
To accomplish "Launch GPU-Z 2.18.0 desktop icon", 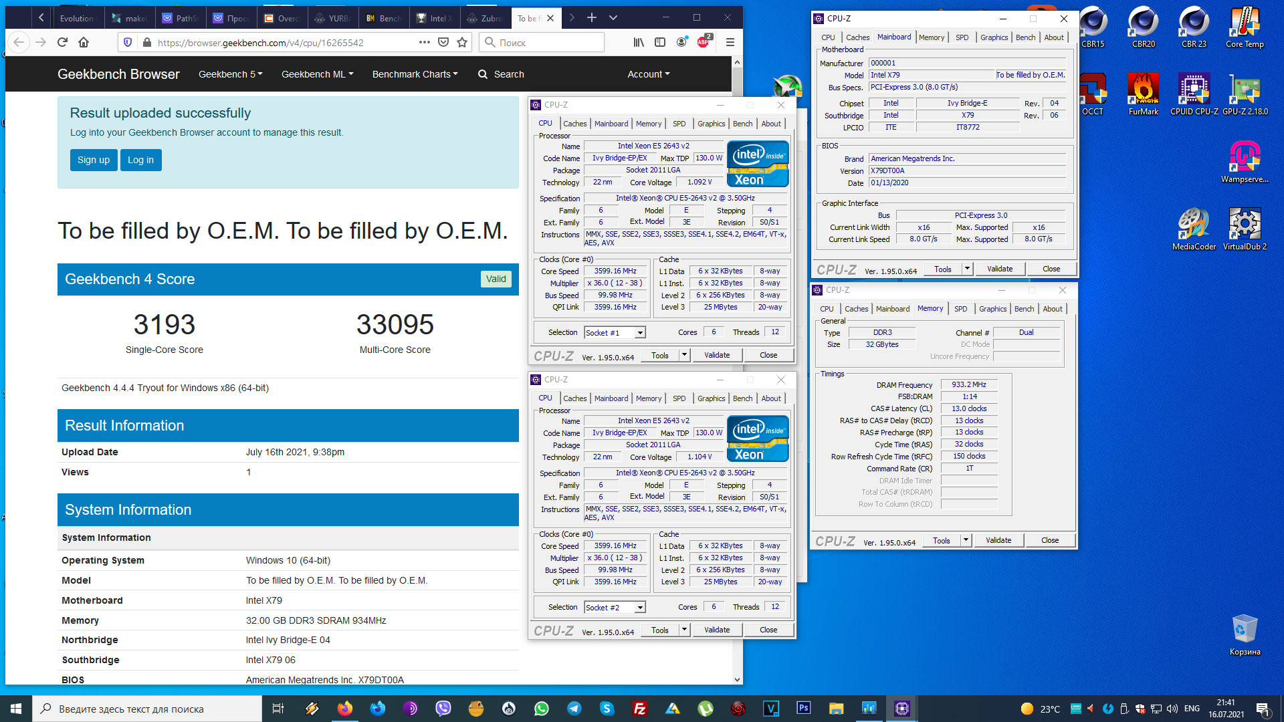I will [x=1245, y=95].
